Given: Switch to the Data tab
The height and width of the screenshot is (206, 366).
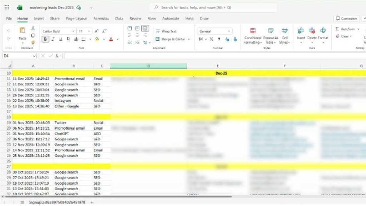Looking at the screenshot, I should (119, 19).
